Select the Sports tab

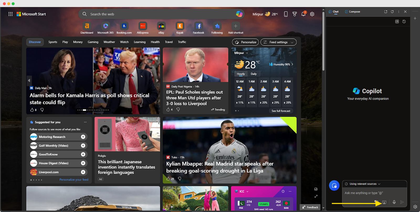[53, 42]
